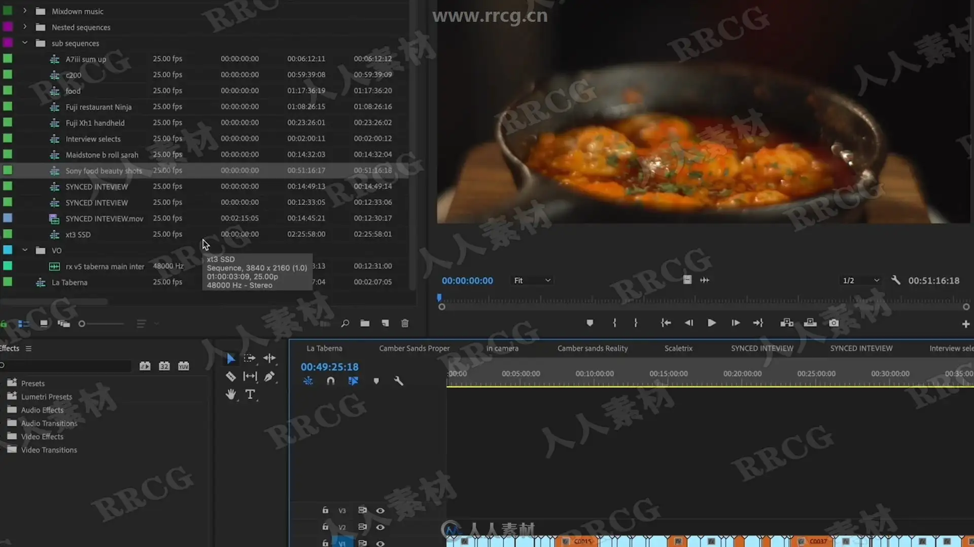974x547 pixels.
Task: Click the Export Frame camera icon
Action: point(833,323)
